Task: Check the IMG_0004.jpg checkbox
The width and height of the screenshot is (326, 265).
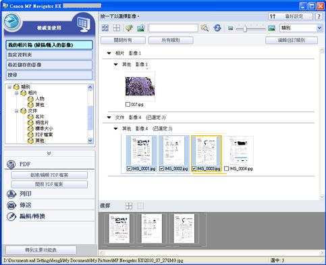Action: coord(227,168)
